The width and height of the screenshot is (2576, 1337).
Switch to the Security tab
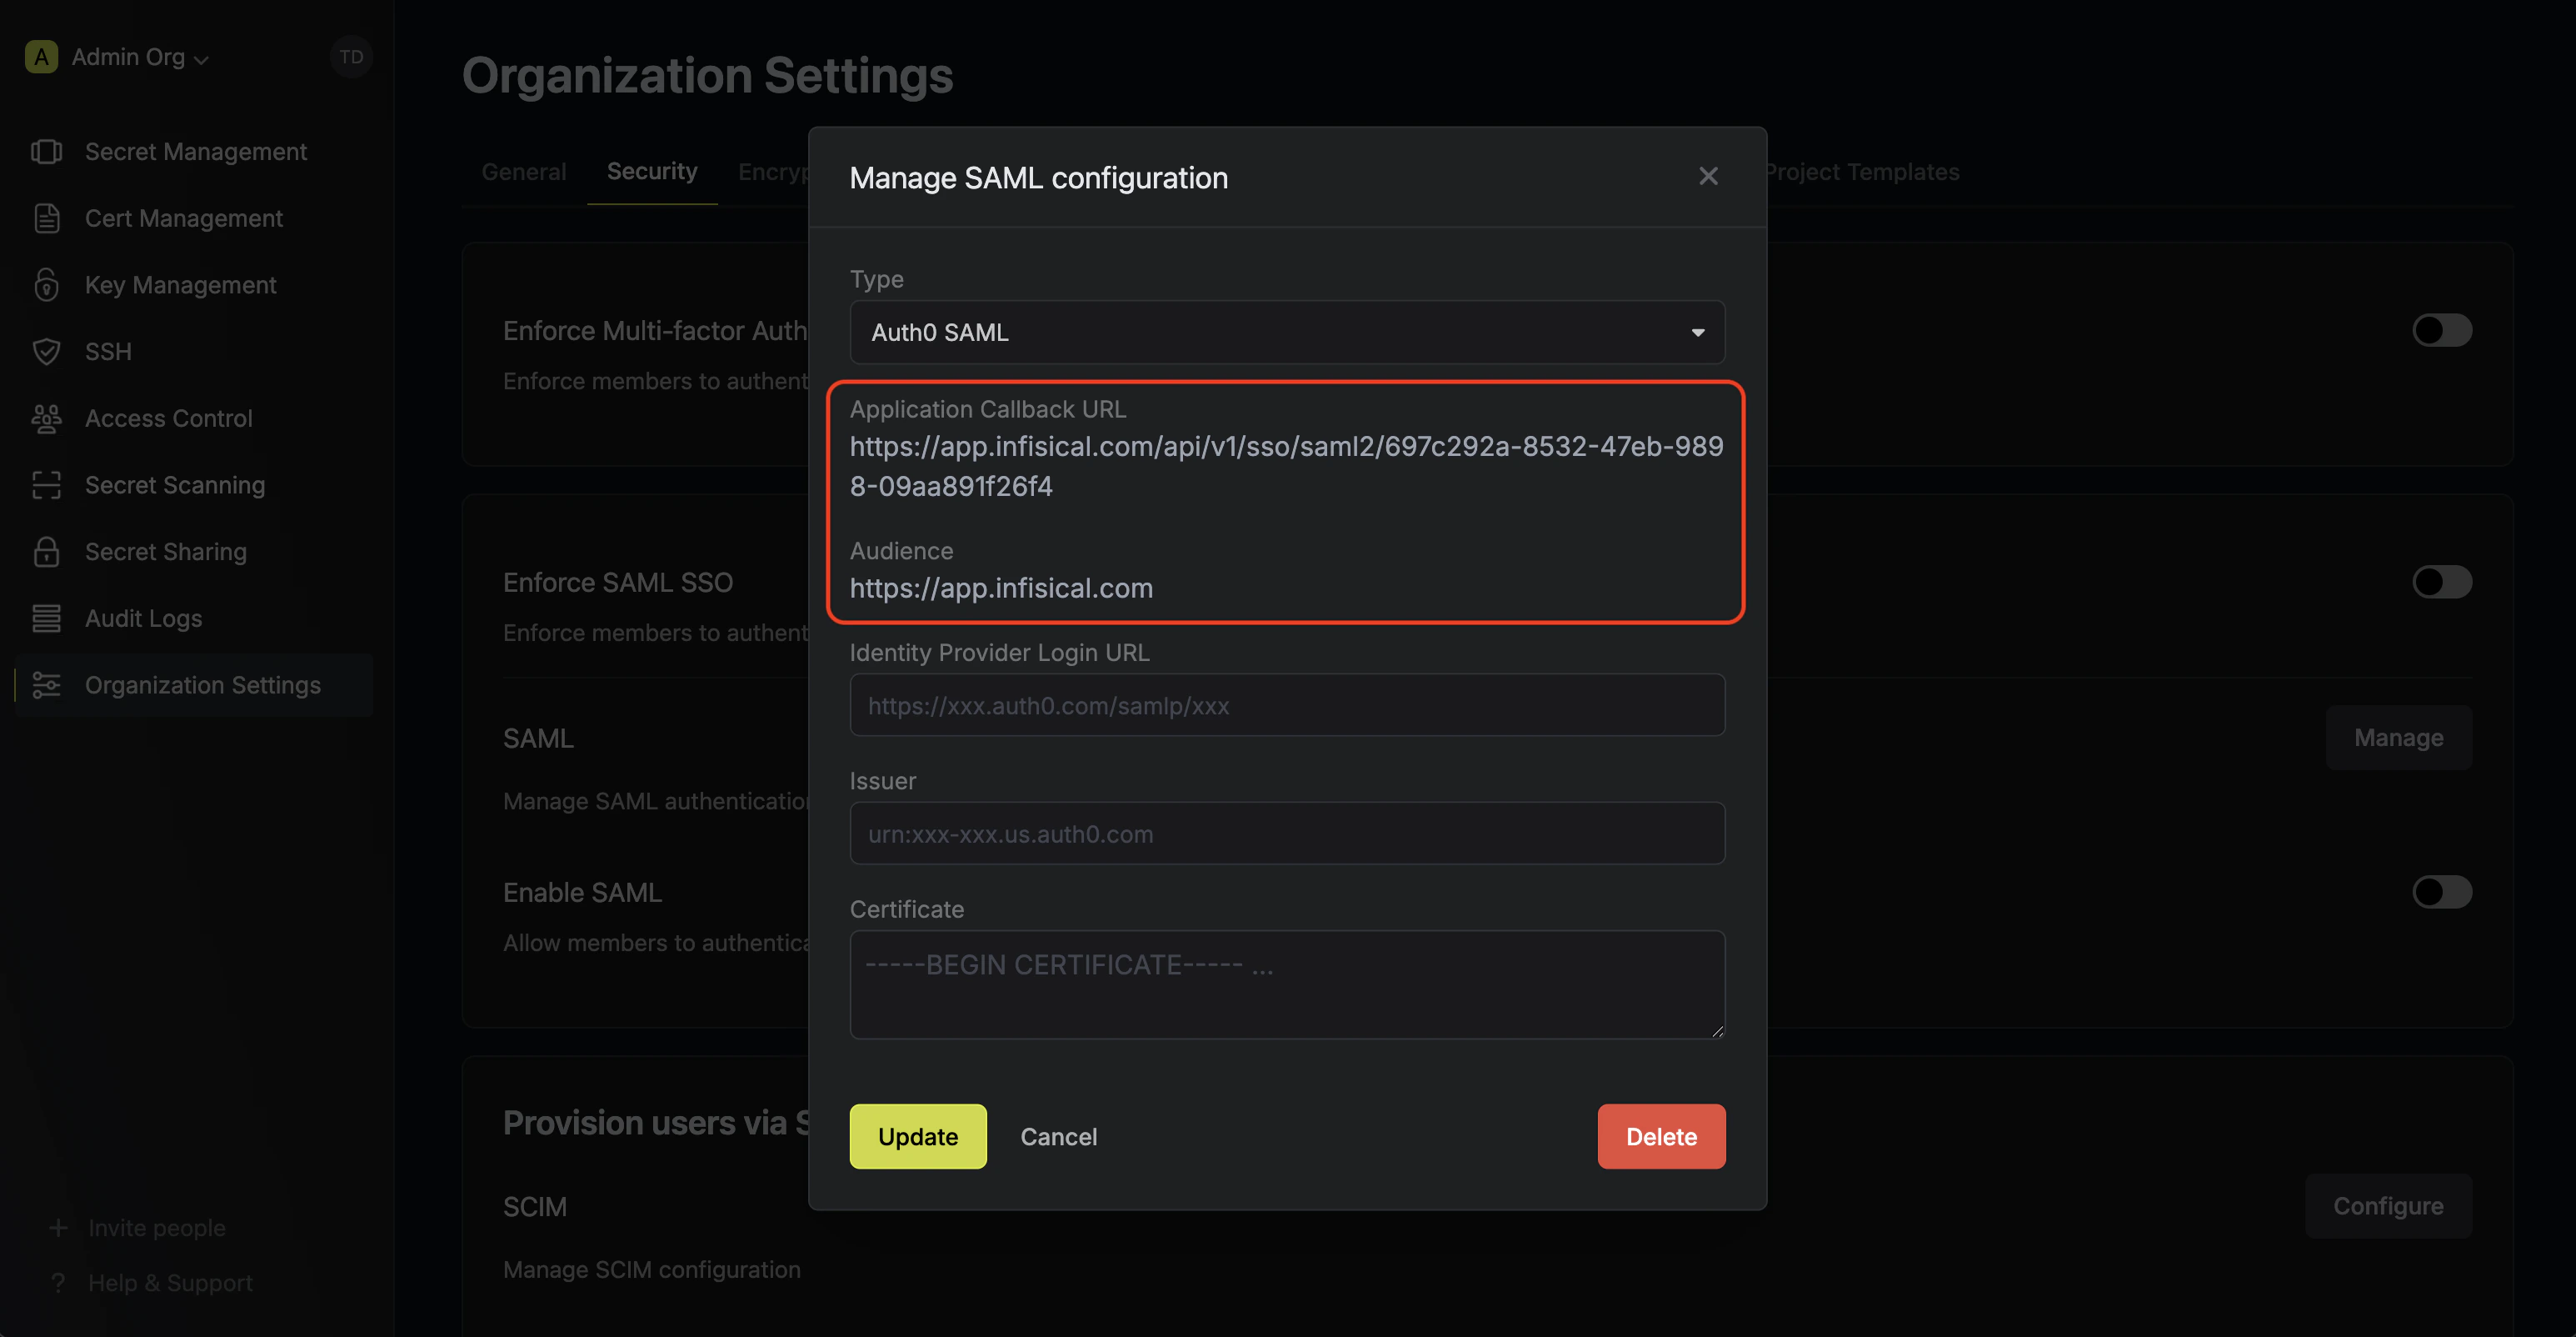pyautogui.click(x=652, y=173)
